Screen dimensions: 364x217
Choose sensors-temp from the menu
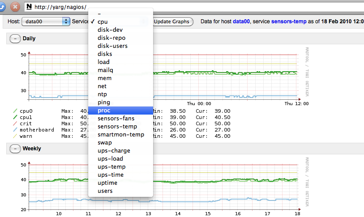(x=120, y=127)
